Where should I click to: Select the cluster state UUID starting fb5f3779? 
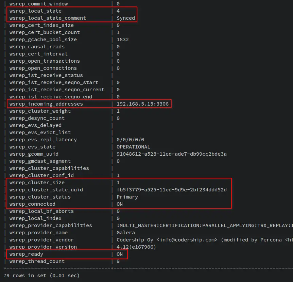click(172, 190)
